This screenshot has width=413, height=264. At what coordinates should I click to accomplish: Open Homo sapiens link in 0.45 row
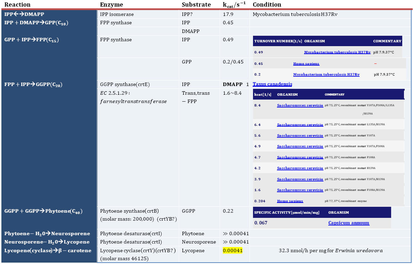pos(306,64)
